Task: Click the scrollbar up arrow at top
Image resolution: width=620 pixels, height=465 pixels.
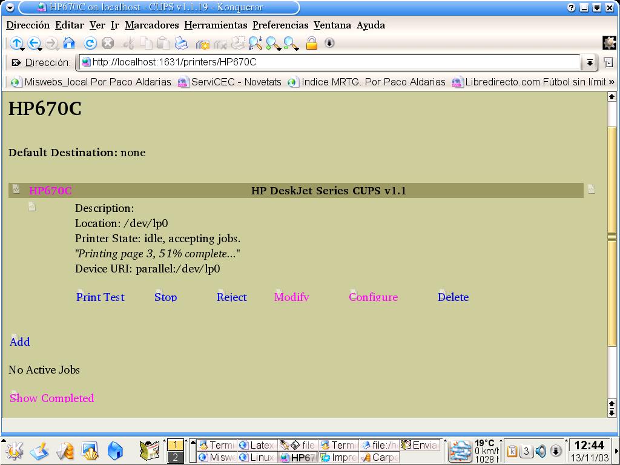Action: [612, 96]
